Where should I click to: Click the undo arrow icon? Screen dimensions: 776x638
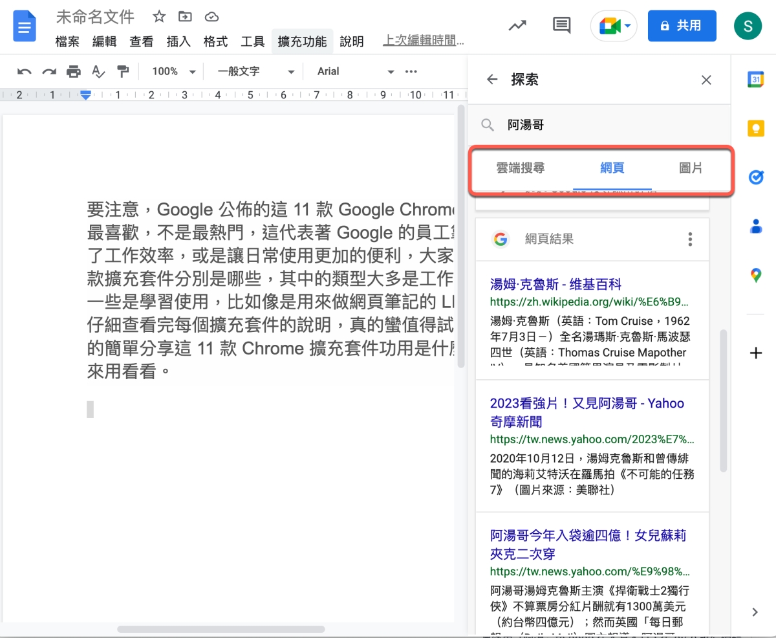(24, 71)
